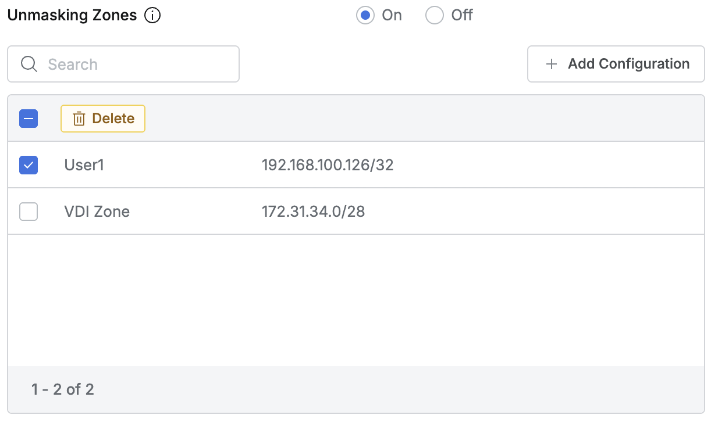The width and height of the screenshot is (711, 422).
Task: Click the magnifying glass search icon
Action: click(29, 64)
